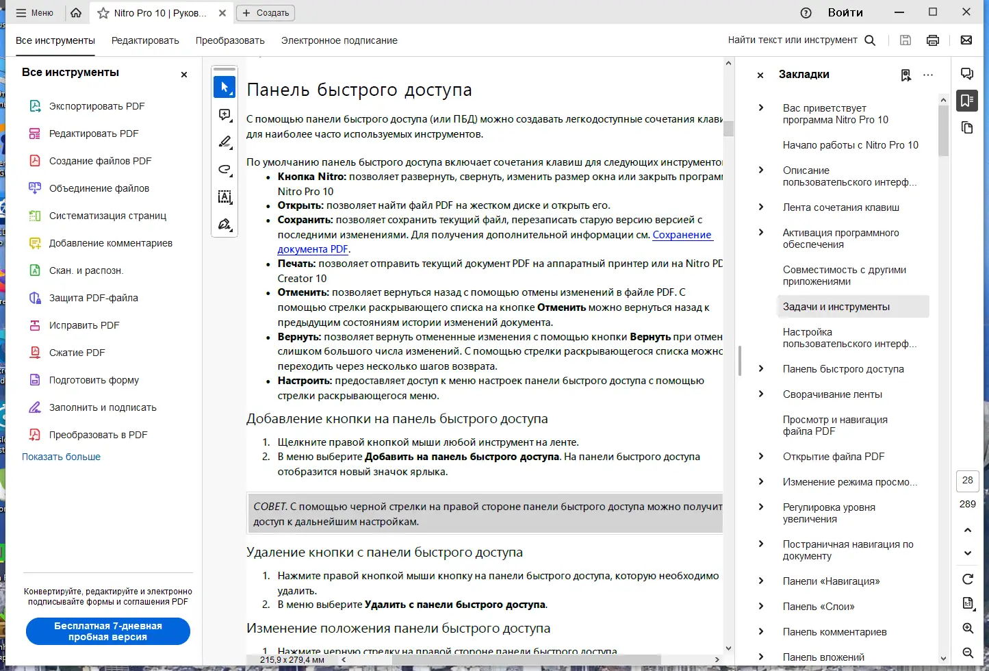Toggle the Bookmarks panel off
Viewport: 989px width, 671px height.
(760, 75)
